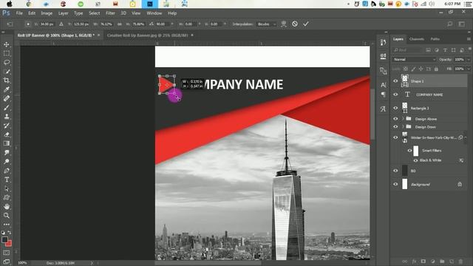Screen dimensions: 473x266
Task: Open the Apple menu
Action: point(10,4)
